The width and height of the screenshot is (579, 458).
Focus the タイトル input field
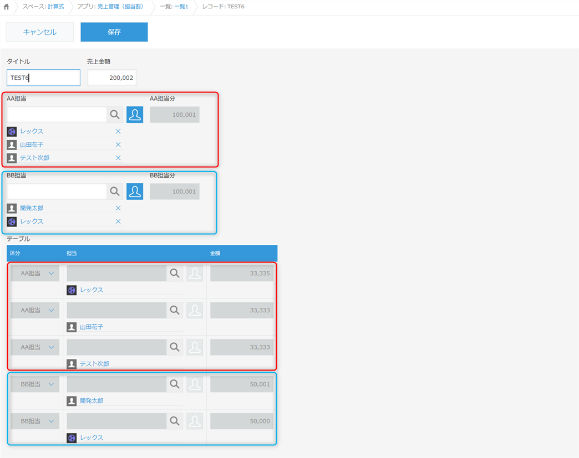tap(44, 78)
